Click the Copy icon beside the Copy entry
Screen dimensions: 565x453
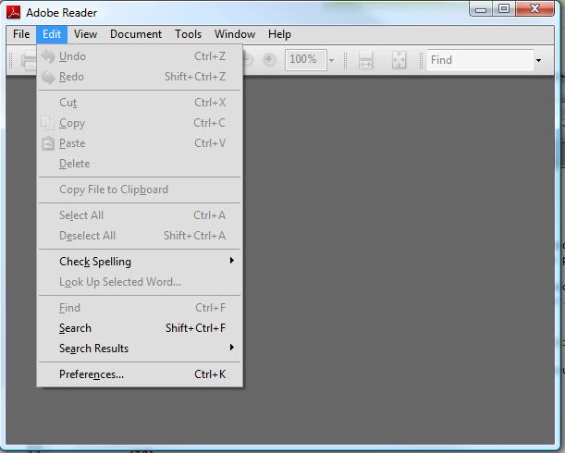pos(48,123)
